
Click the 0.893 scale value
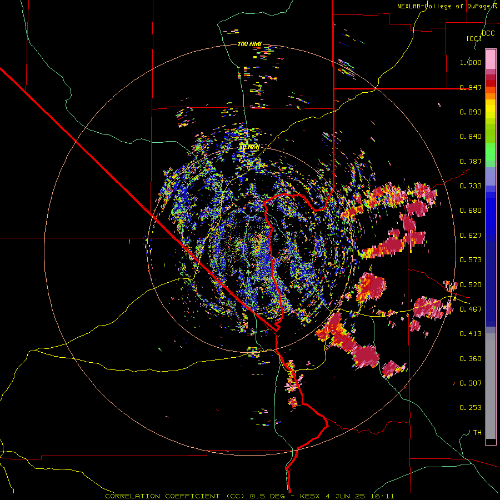pos(471,112)
